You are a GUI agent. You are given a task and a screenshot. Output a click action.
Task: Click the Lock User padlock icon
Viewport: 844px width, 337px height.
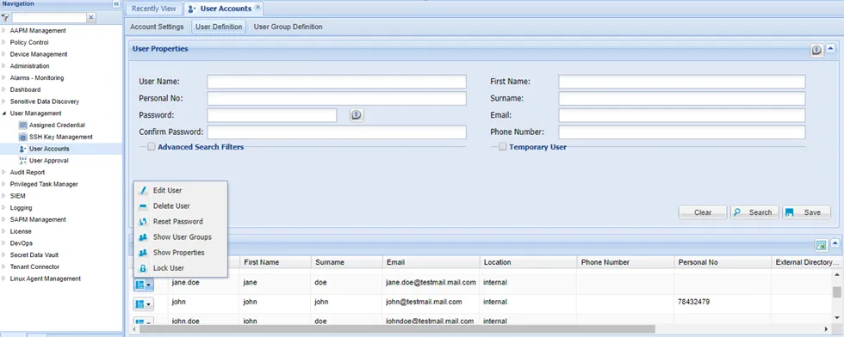point(143,268)
